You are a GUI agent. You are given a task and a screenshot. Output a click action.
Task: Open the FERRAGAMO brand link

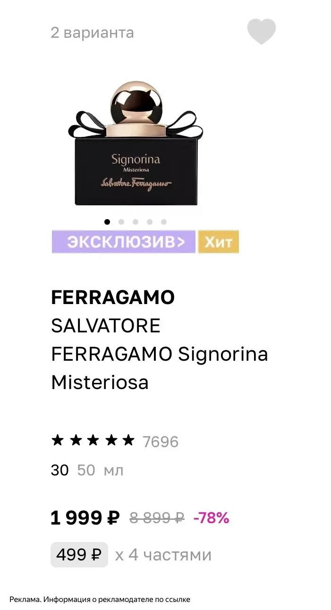coord(113,297)
